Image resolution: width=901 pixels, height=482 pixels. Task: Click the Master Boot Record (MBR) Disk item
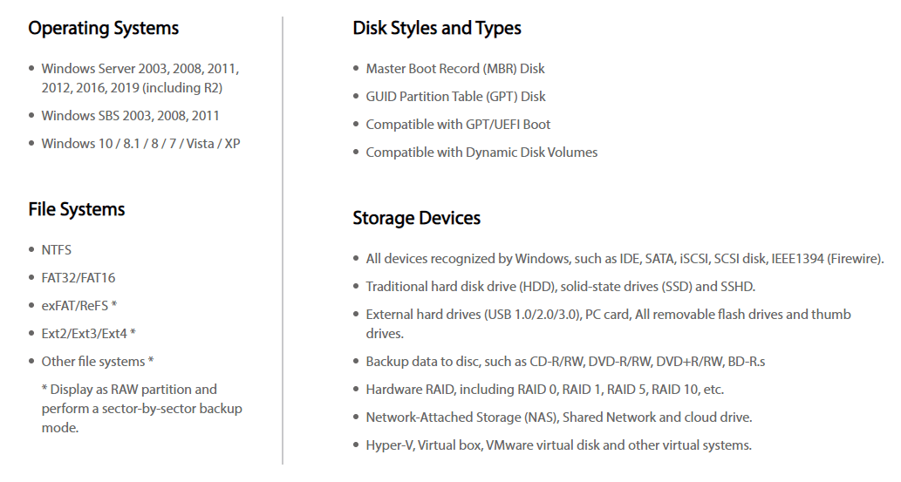click(x=455, y=69)
